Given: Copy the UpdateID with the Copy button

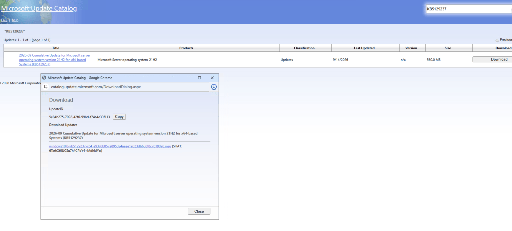Looking at the screenshot, I should [x=119, y=117].
